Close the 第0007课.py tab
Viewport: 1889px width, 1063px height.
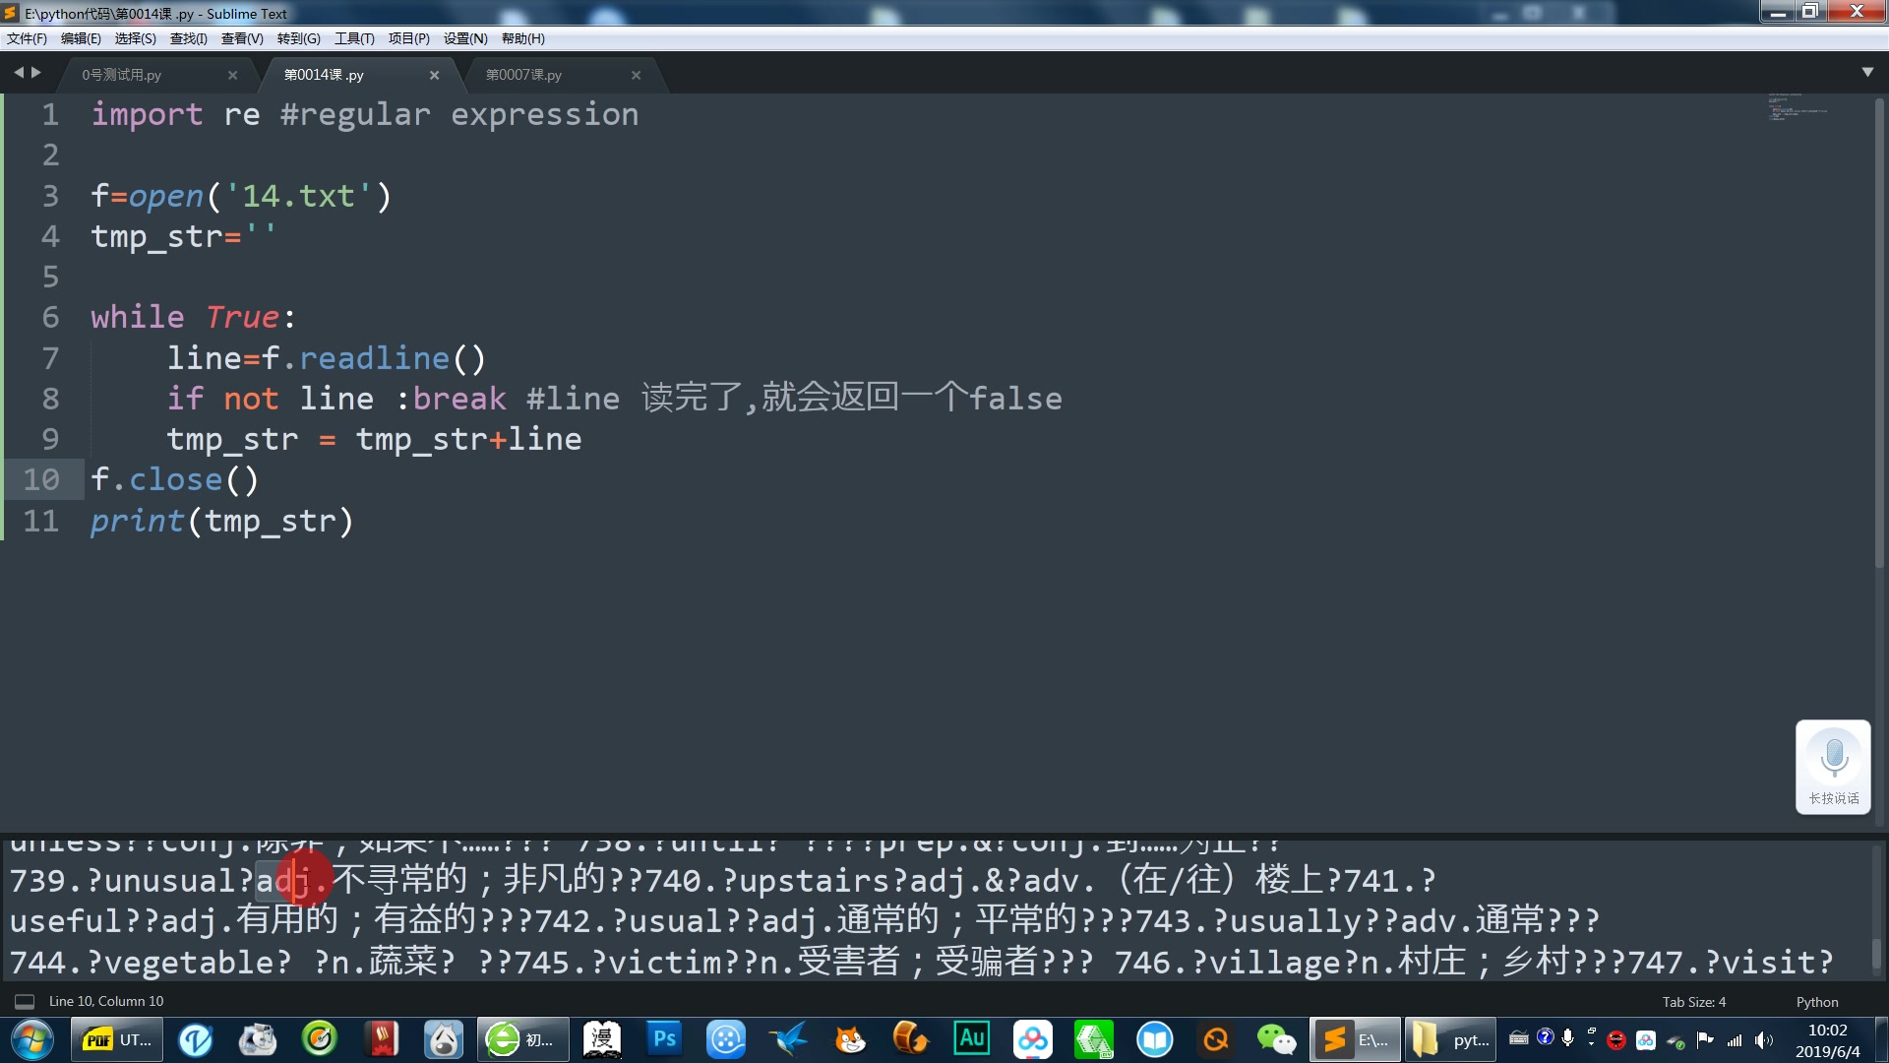pos(636,75)
